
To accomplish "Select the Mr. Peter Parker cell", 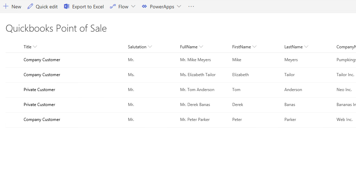I will [195, 120].
